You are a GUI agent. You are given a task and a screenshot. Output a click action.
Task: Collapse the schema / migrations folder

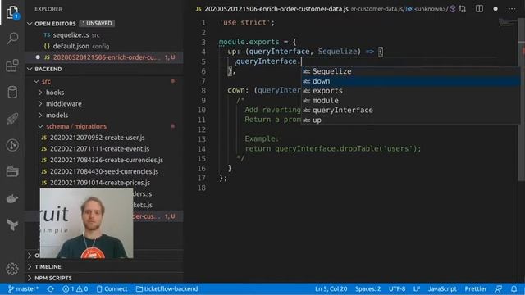click(x=76, y=126)
